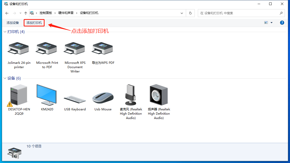
Task: Select the Jolimark 24-pin printer icon
Action: pyautogui.click(x=19, y=49)
